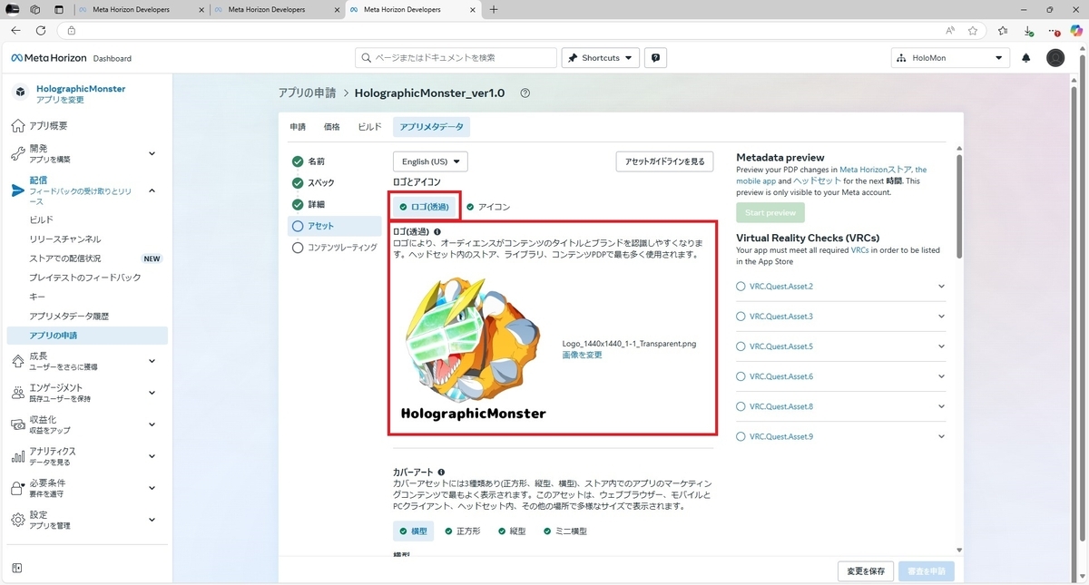
Task: Select the 名前 completed step
Action: point(308,161)
